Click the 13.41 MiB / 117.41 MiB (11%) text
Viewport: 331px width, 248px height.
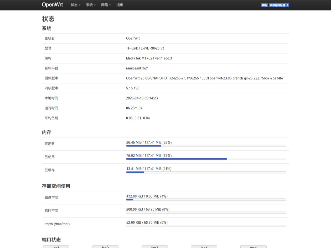149,169
